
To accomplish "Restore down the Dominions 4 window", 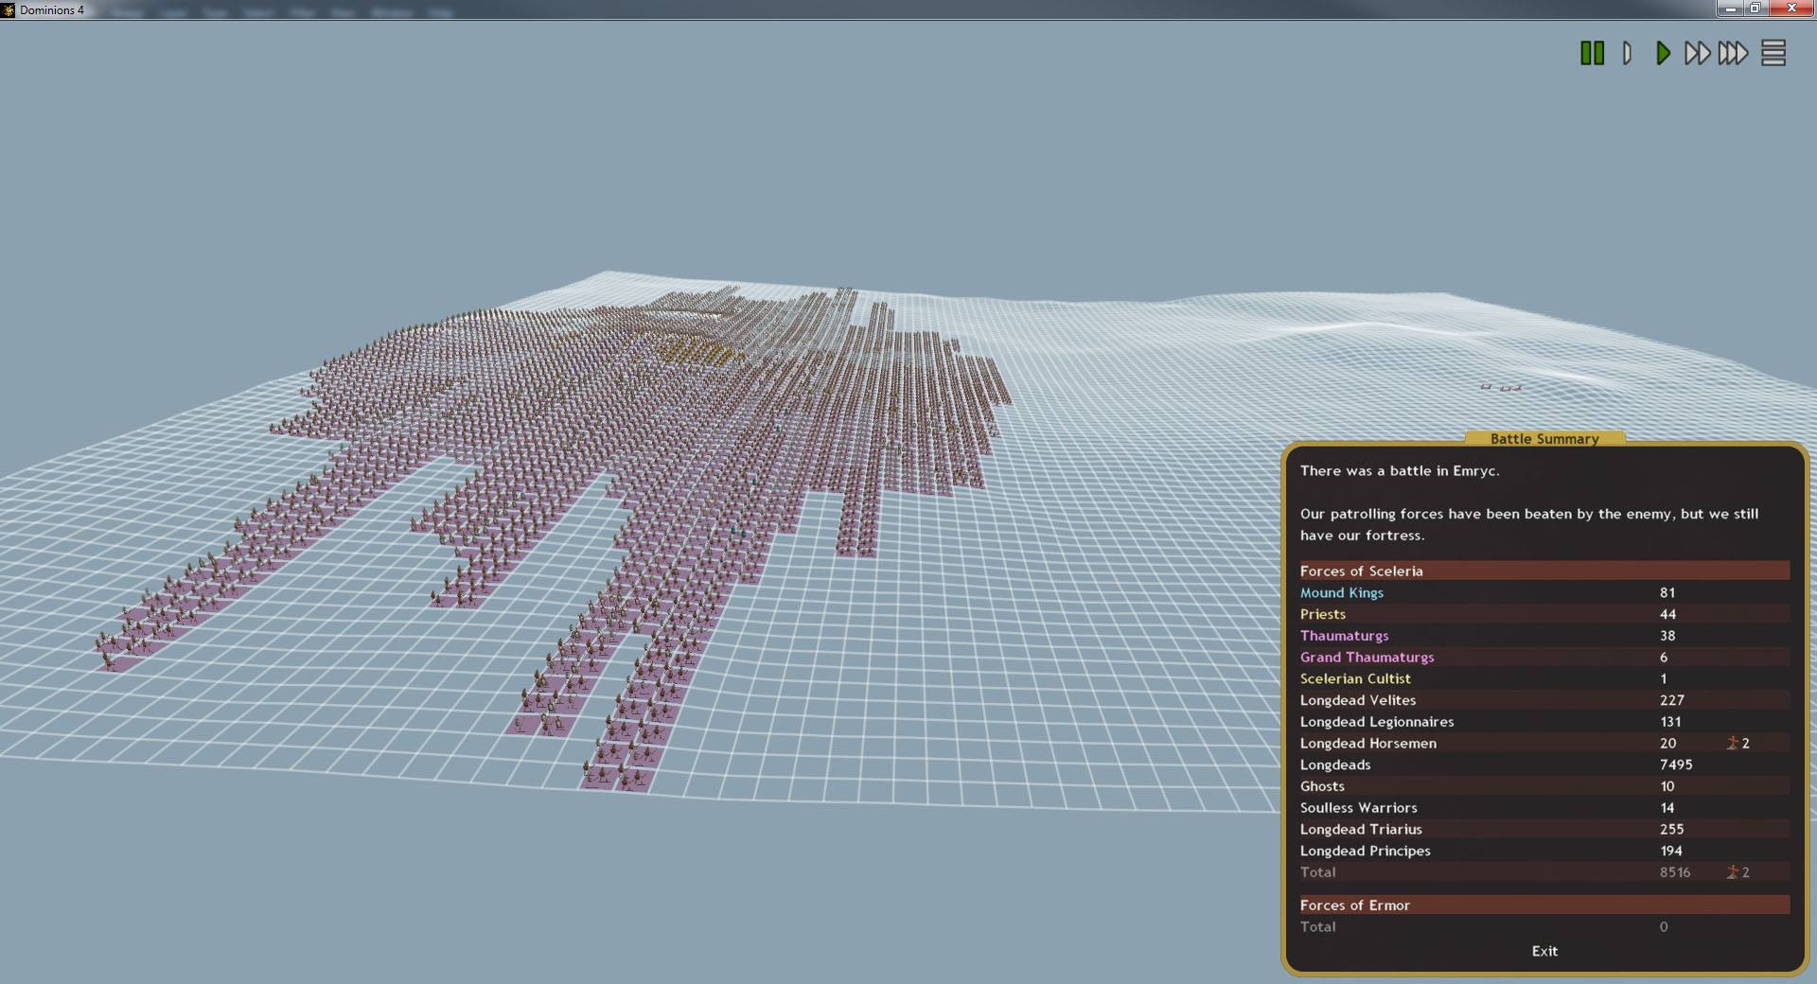I will [x=1755, y=9].
